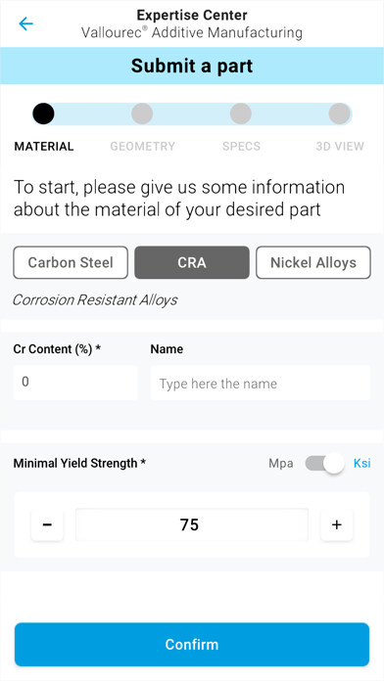The height and width of the screenshot is (681, 384).
Task: Go back using the blue arrow
Action: click(x=25, y=23)
